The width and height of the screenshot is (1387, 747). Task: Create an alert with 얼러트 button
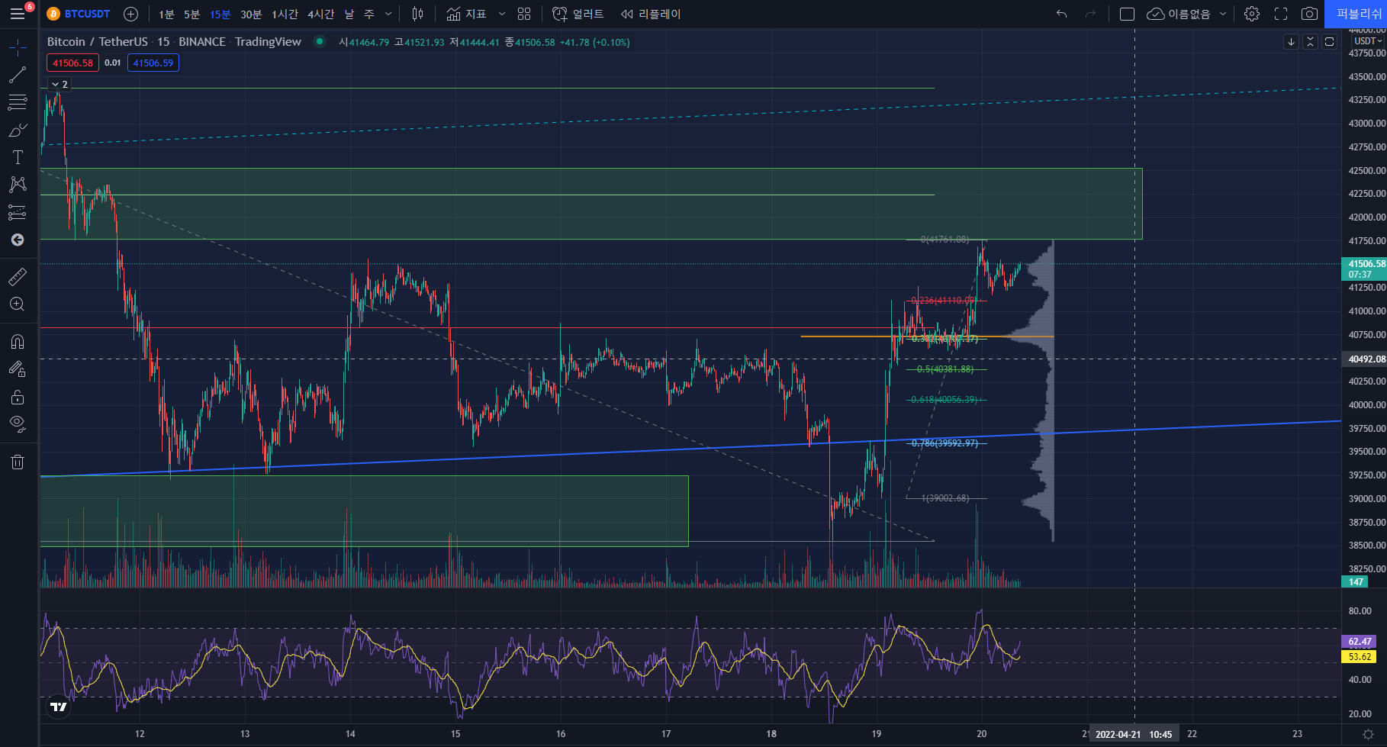click(x=578, y=14)
